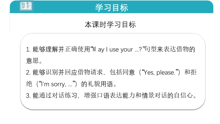
Task: Select the text 句型来表达借物的
Action: click(170, 49)
